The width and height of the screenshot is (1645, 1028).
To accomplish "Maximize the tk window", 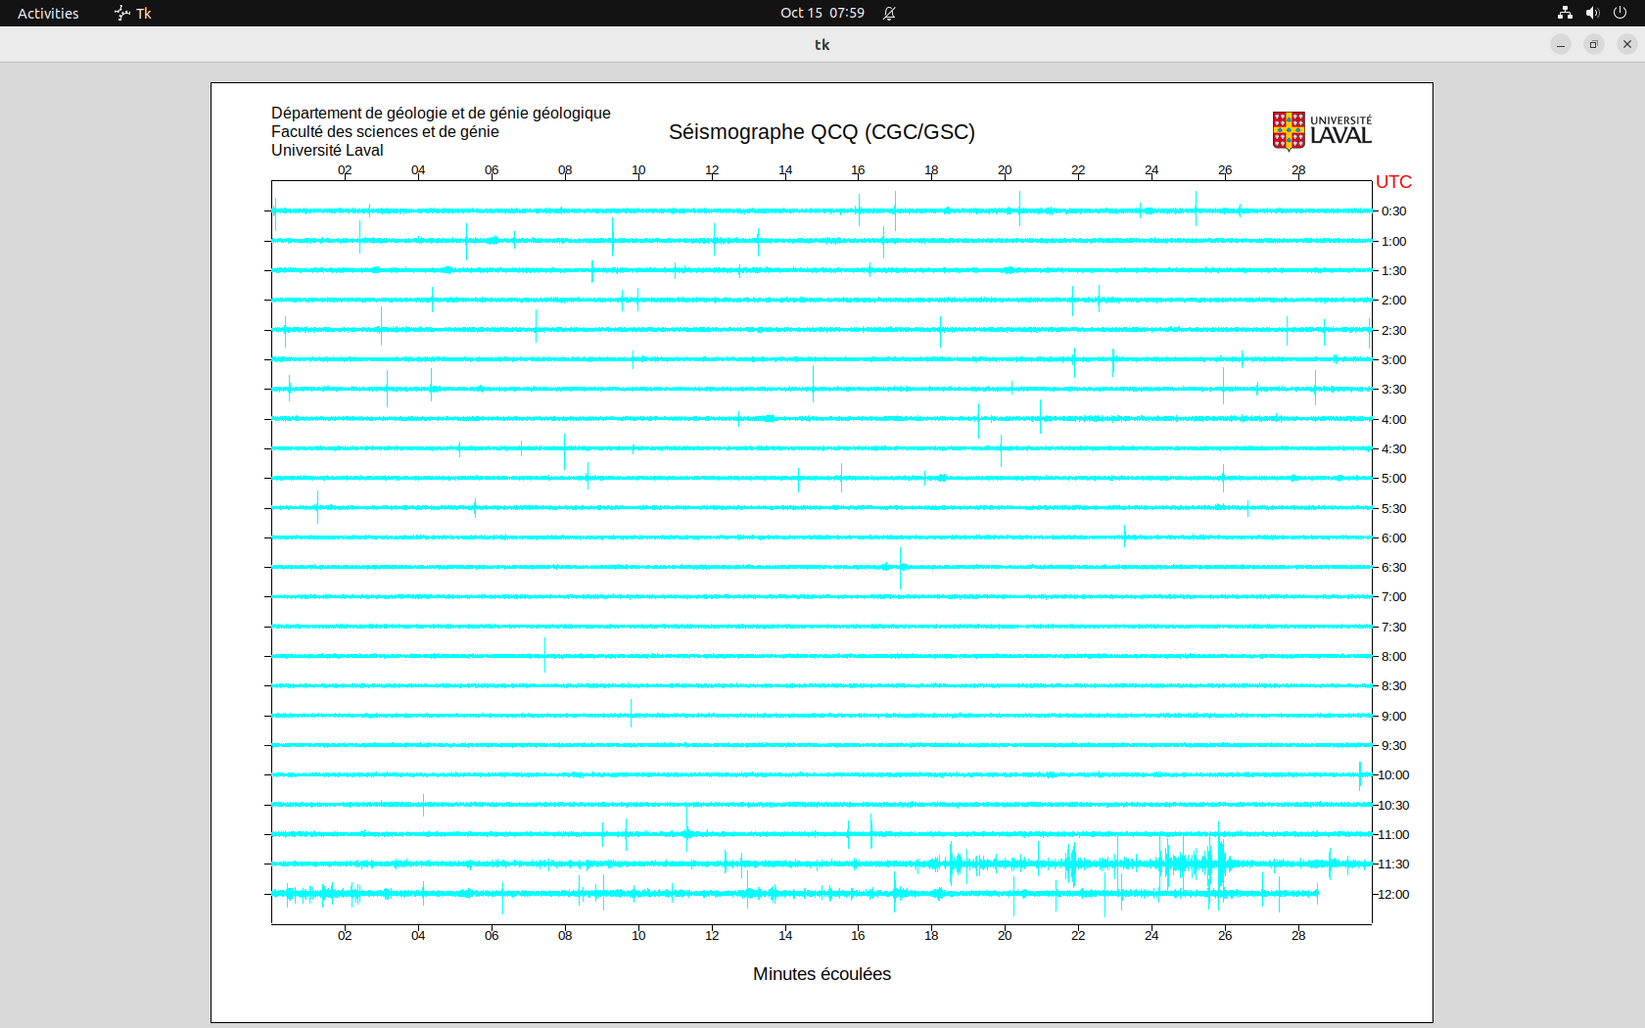I will [x=1594, y=44].
